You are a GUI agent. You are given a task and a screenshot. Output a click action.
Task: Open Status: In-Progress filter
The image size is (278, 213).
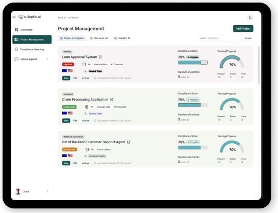[72, 38]
